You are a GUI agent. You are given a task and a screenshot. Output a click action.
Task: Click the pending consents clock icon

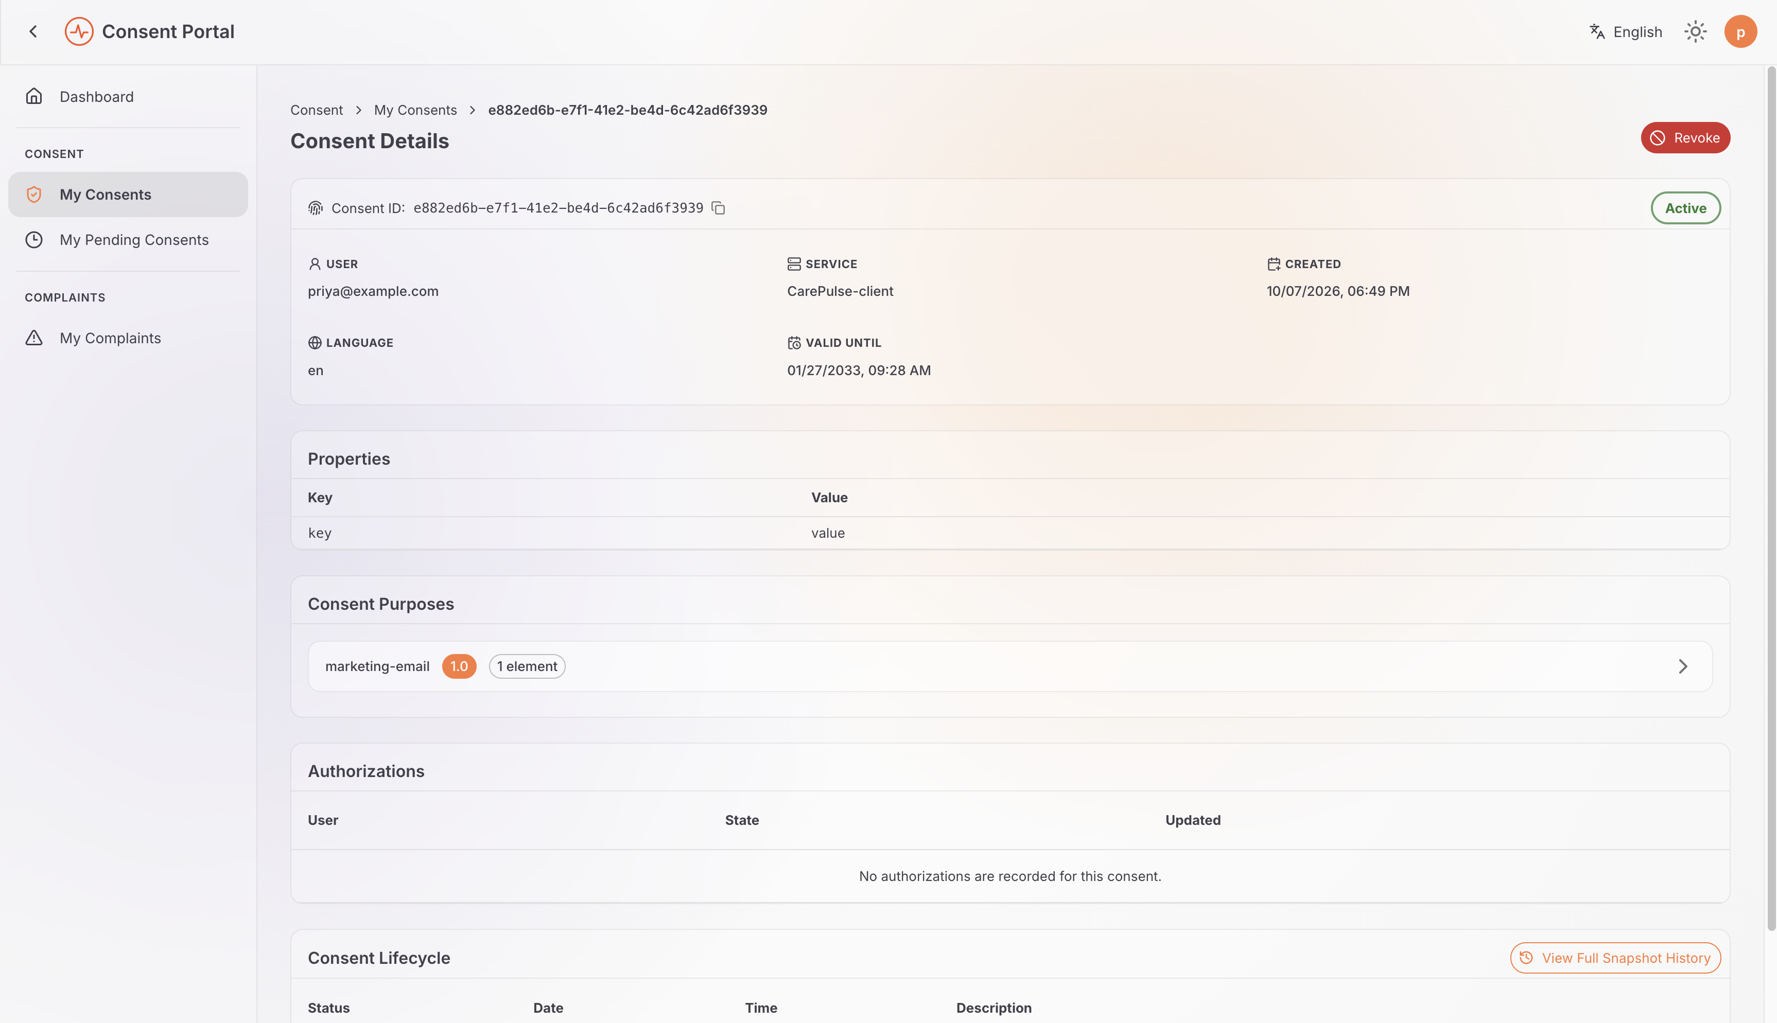(34, 240)
